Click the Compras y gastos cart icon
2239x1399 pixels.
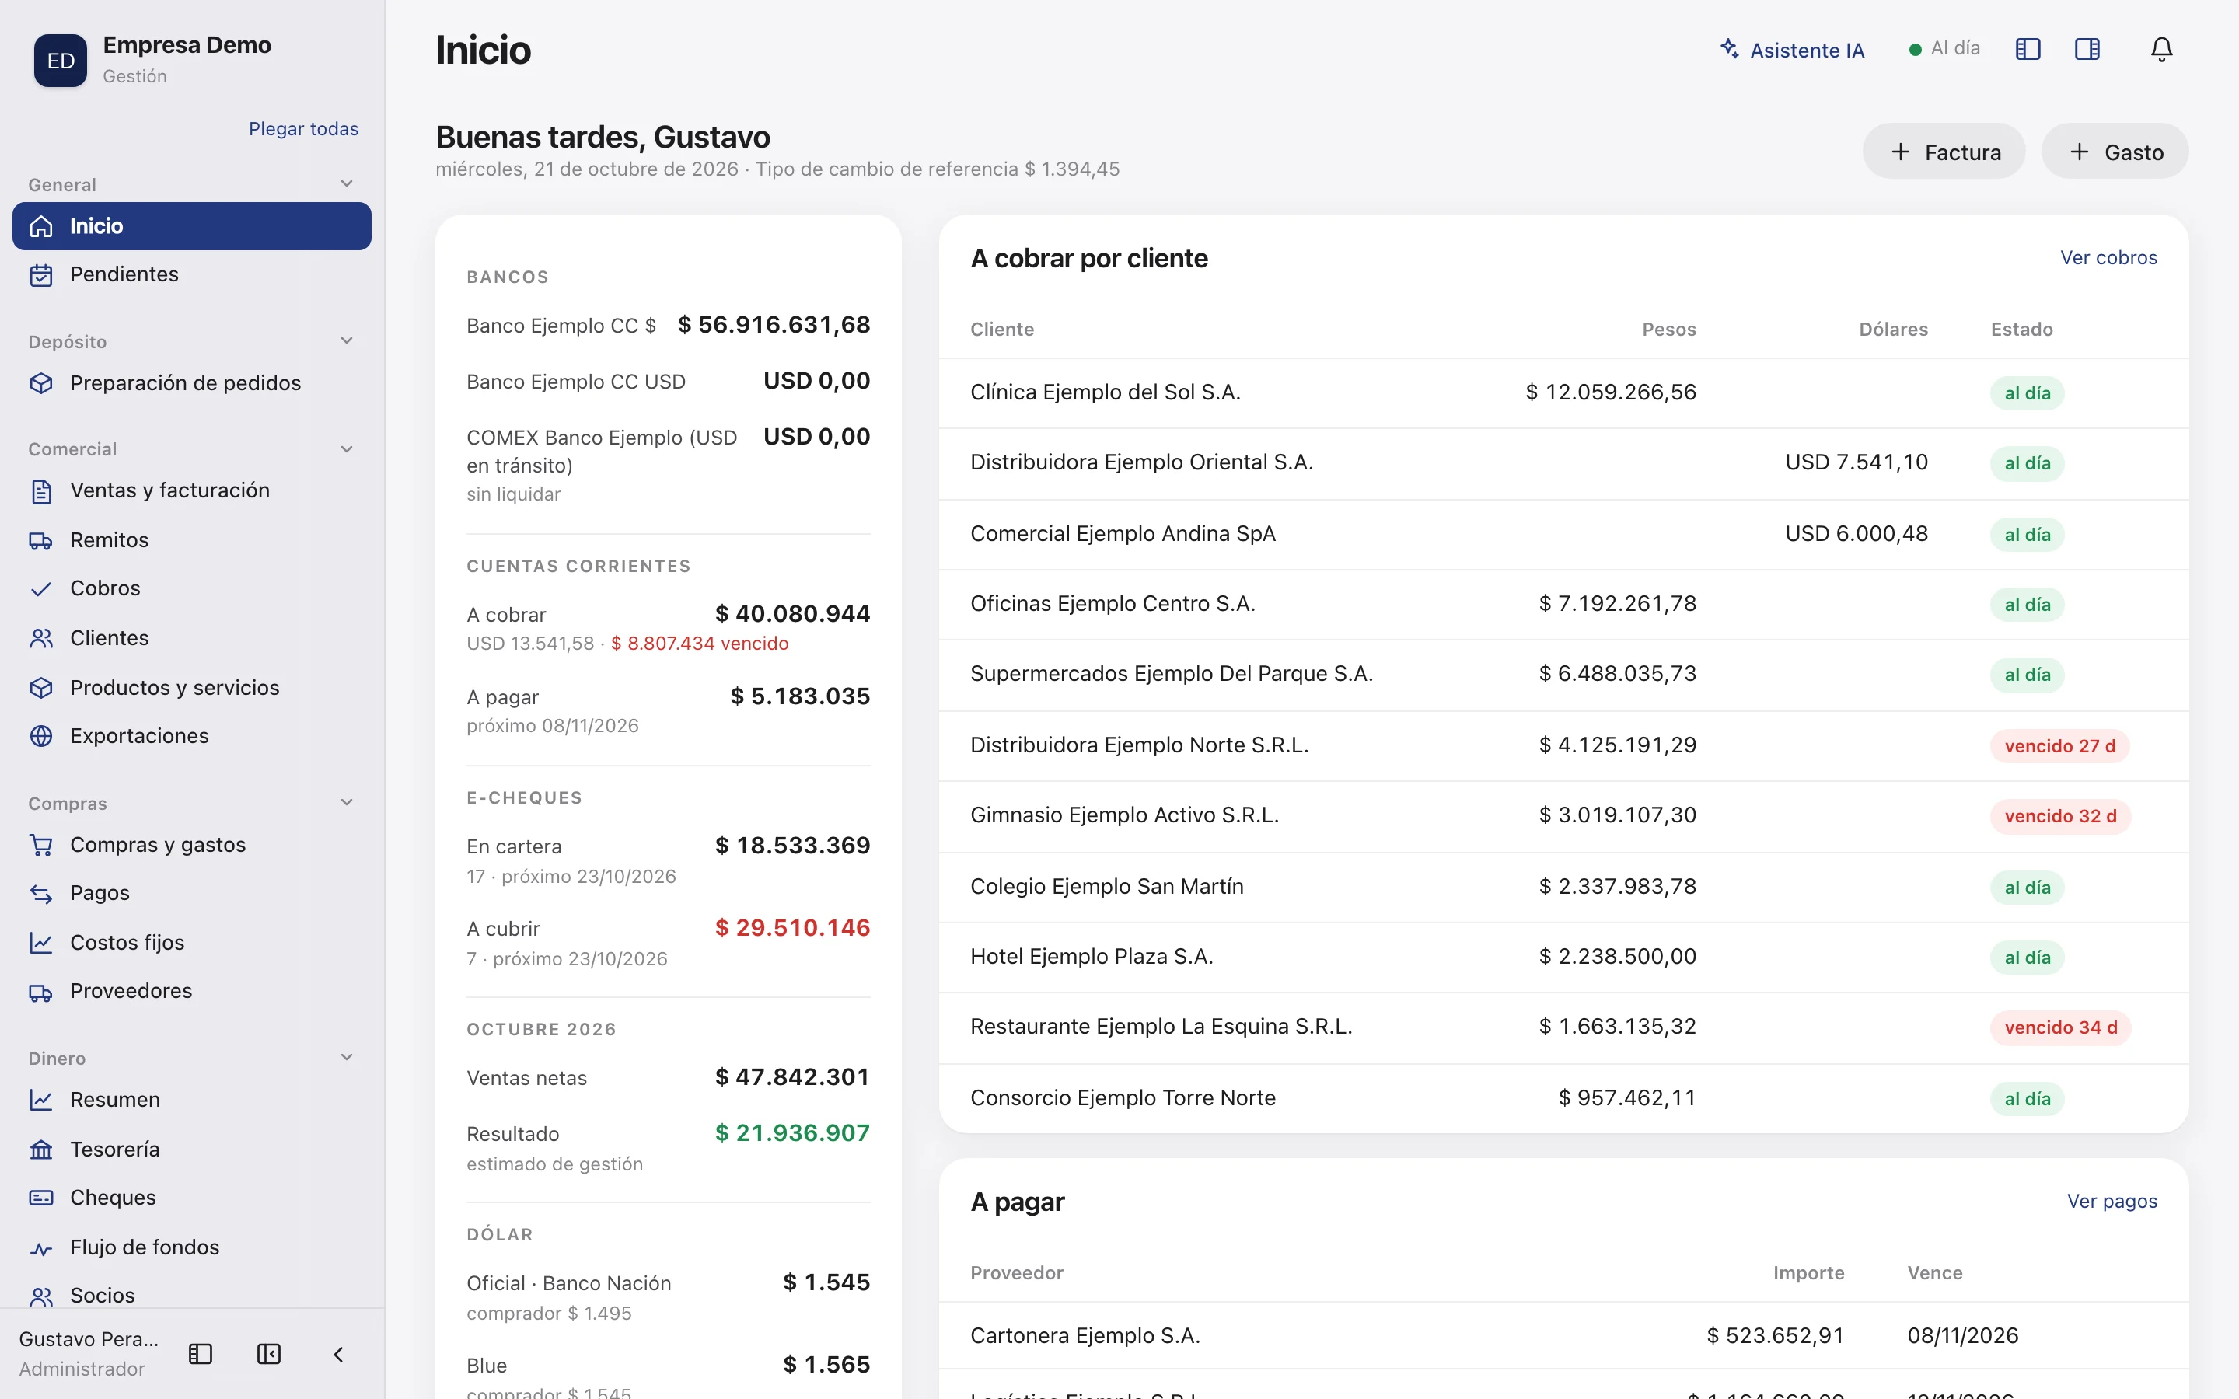[x=40, y=845]
